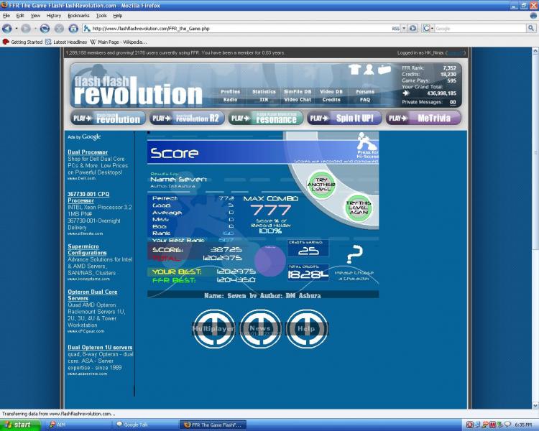Image resolution: width=539 pixels, height=431 pixels.
Task: Open the user profile silhouette icon
Action: (369, 70)
